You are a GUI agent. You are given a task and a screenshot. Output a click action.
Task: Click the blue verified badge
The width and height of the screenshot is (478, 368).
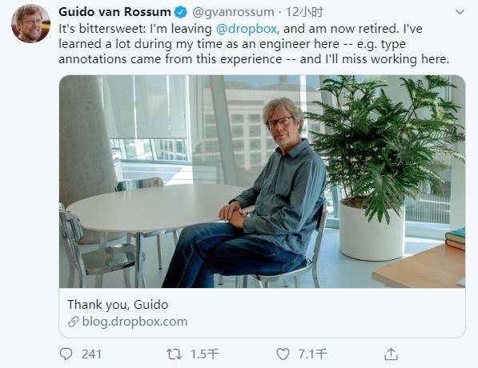tap(180, 12)
